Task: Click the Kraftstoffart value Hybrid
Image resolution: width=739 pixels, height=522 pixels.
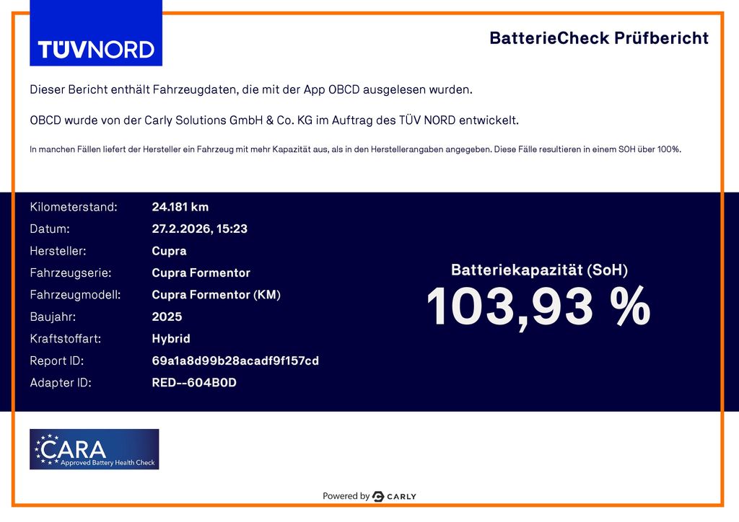Action: pos(170,339)
